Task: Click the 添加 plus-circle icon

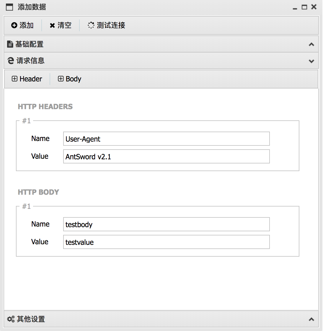Action: point(14,25)
